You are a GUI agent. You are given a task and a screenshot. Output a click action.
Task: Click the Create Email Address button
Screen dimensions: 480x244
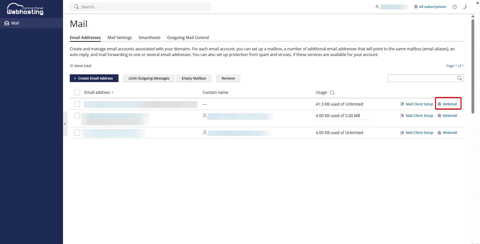pos(94,78)
